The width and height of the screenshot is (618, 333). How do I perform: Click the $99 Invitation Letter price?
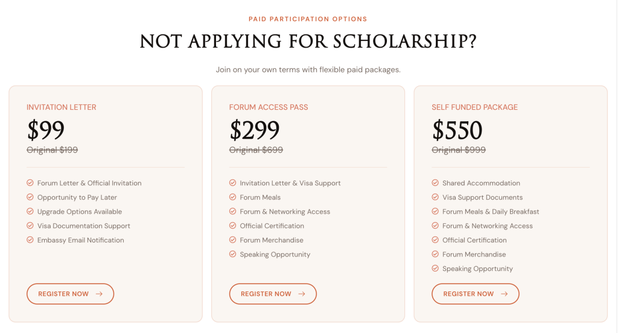pyautogui.click(x=46, y=130)
